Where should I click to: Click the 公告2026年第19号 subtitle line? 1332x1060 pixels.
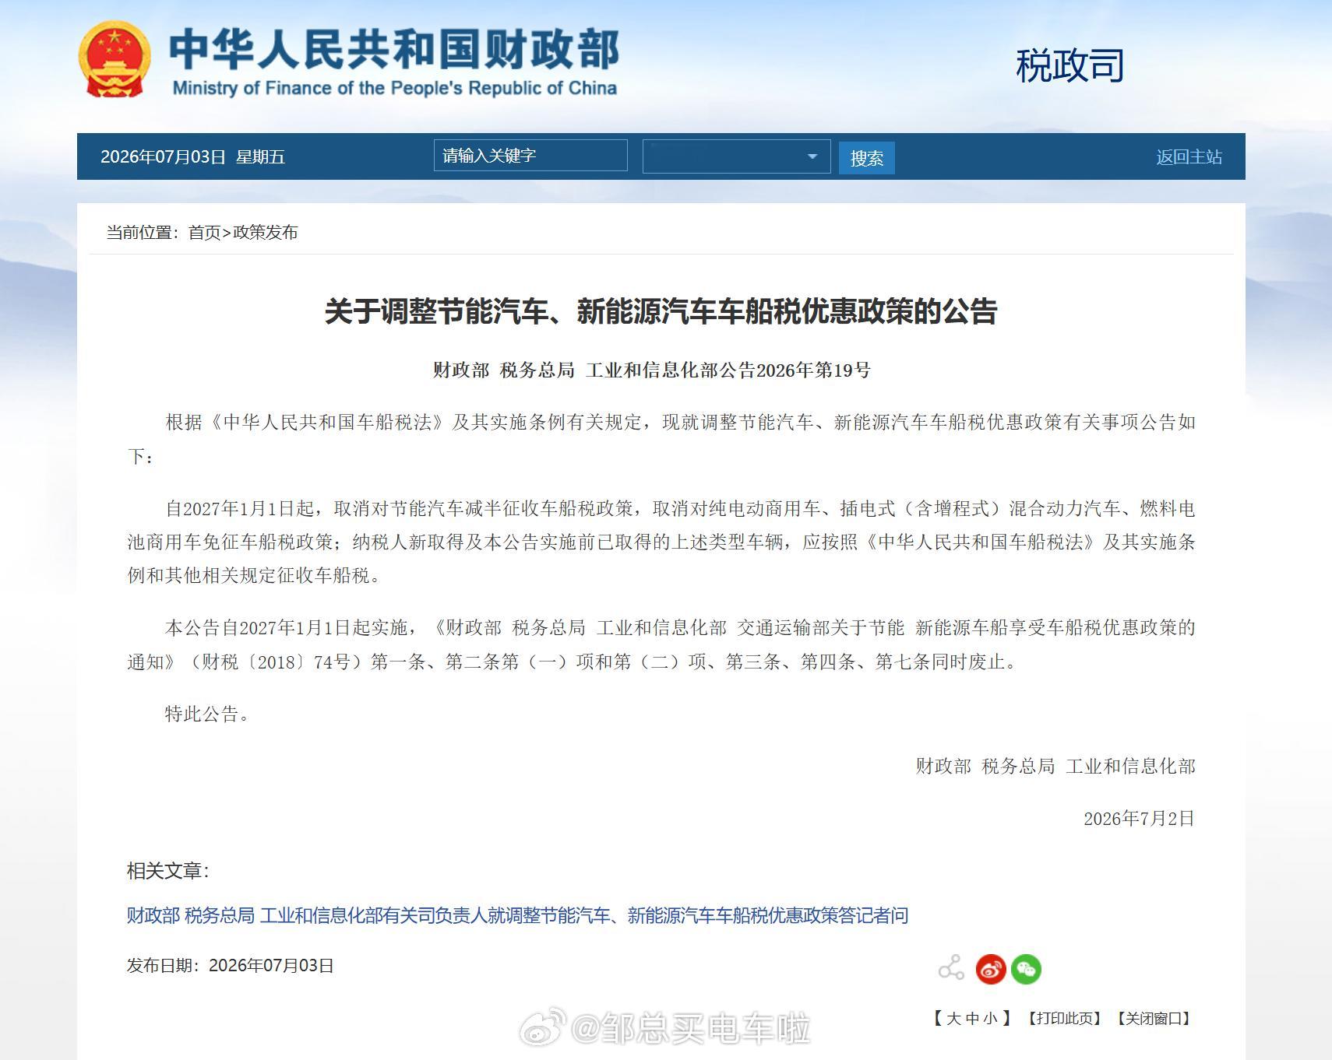click(652, 370)
